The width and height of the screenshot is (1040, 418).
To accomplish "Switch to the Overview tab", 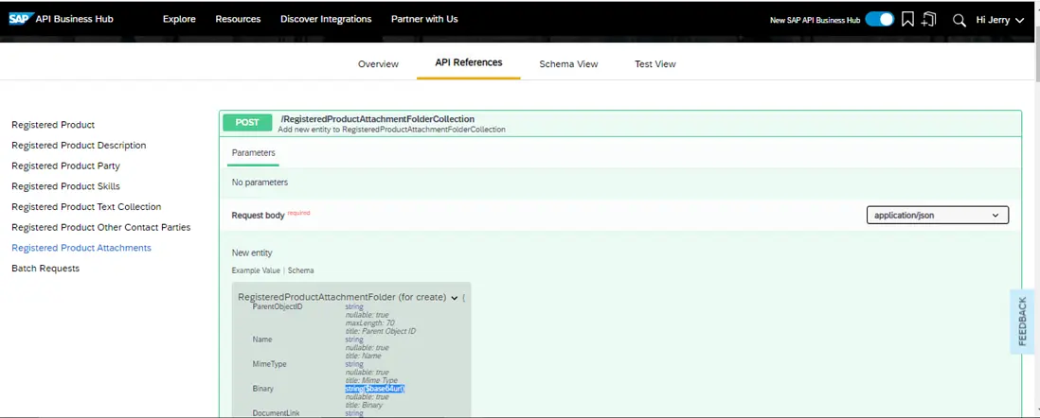I will [x=378, y=64].
